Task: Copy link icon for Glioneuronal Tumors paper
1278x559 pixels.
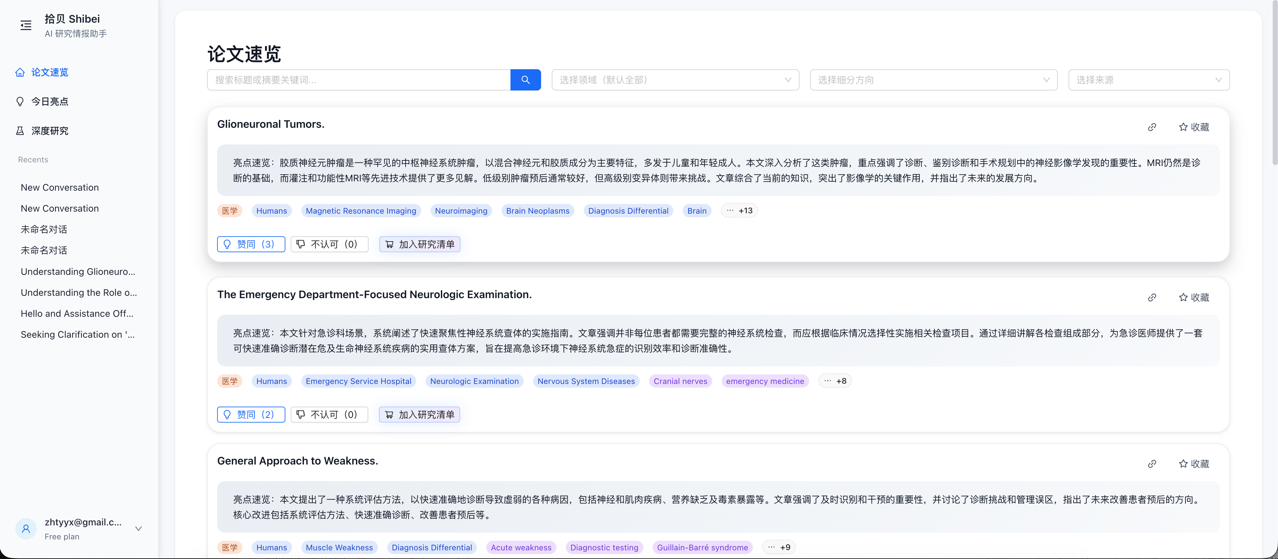Action: (1152, 127)
